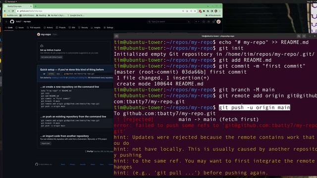
Task: Click the my-repo repository title
Action: [x=46, y=35]
